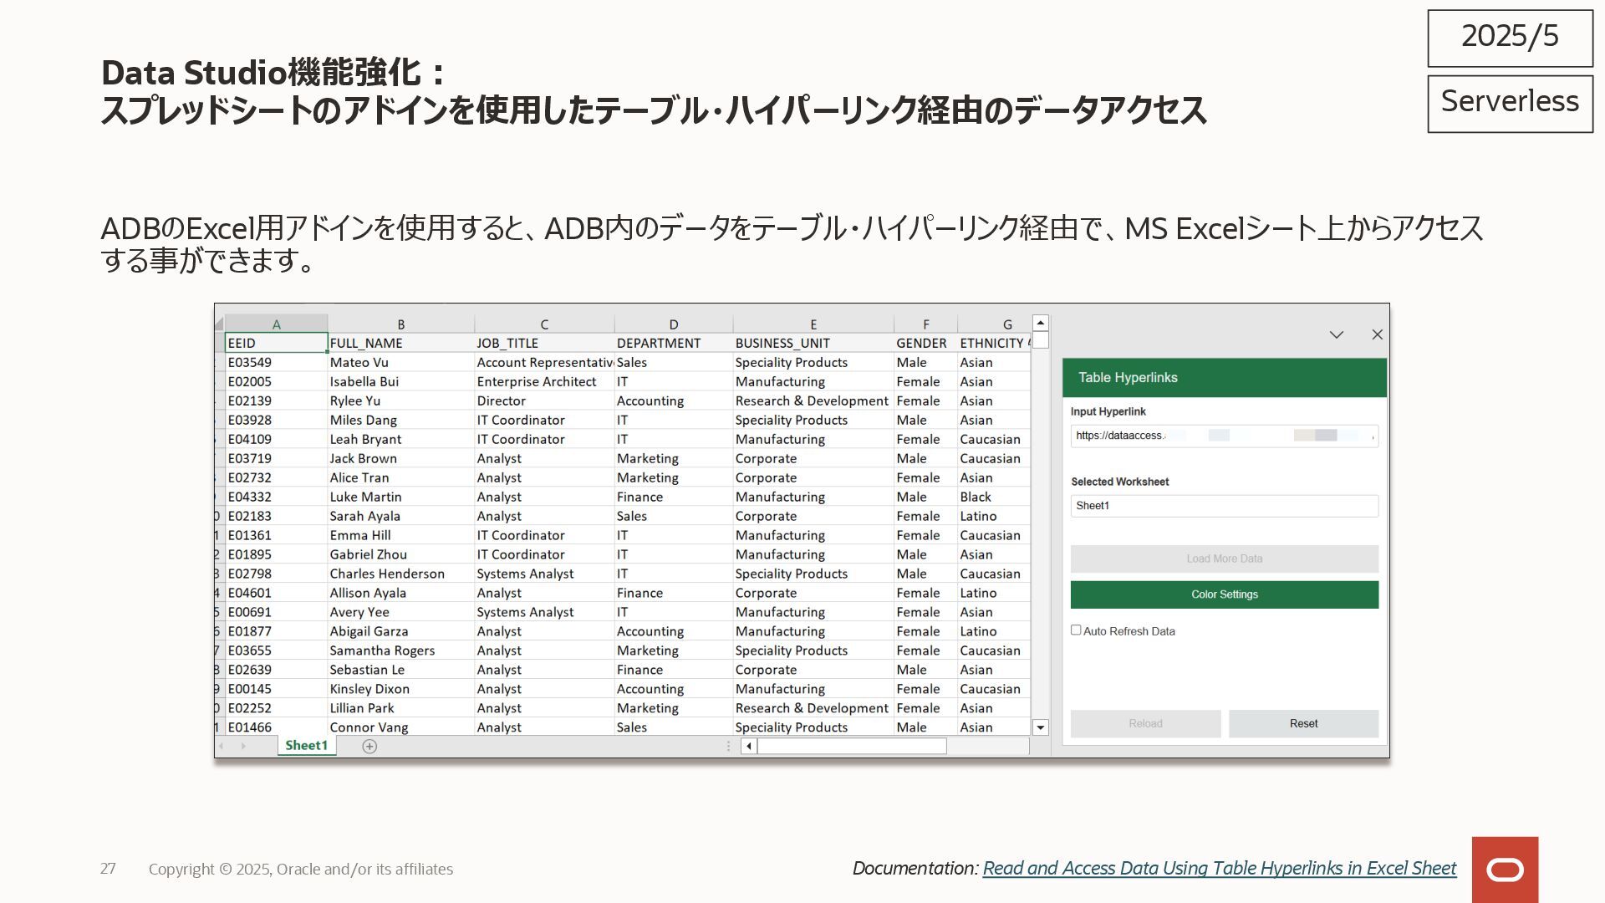
Task: Select cell Mateo Vu
Action: point(400,362)
